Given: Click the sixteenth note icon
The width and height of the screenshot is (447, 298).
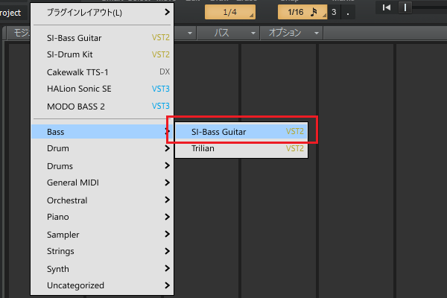Looking at the screenshot, I should 314,12.
